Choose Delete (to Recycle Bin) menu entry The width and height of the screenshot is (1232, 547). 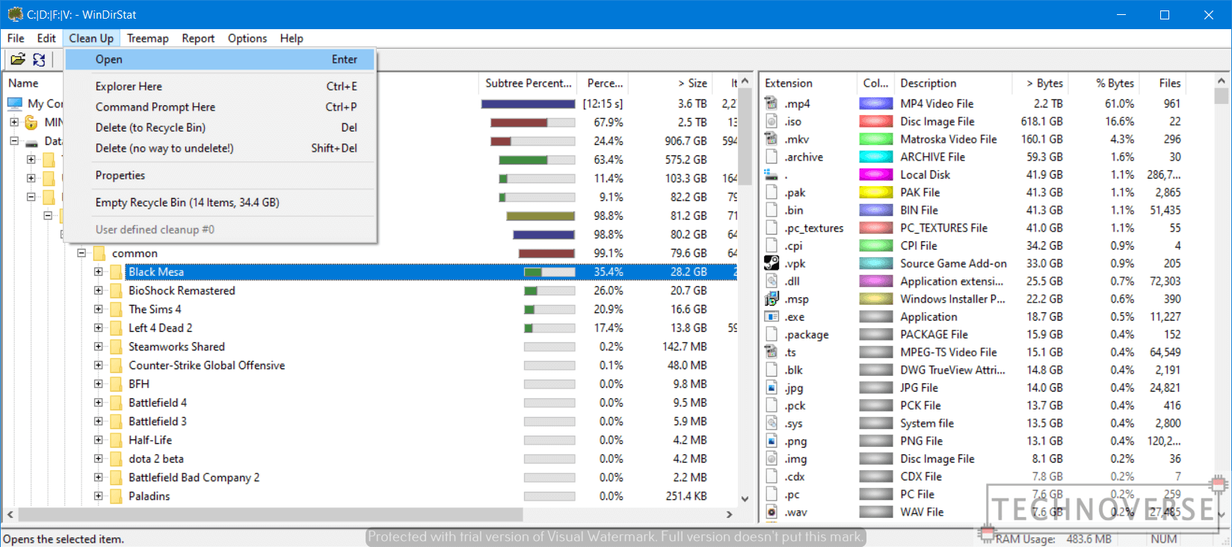(x=221, y=128)
